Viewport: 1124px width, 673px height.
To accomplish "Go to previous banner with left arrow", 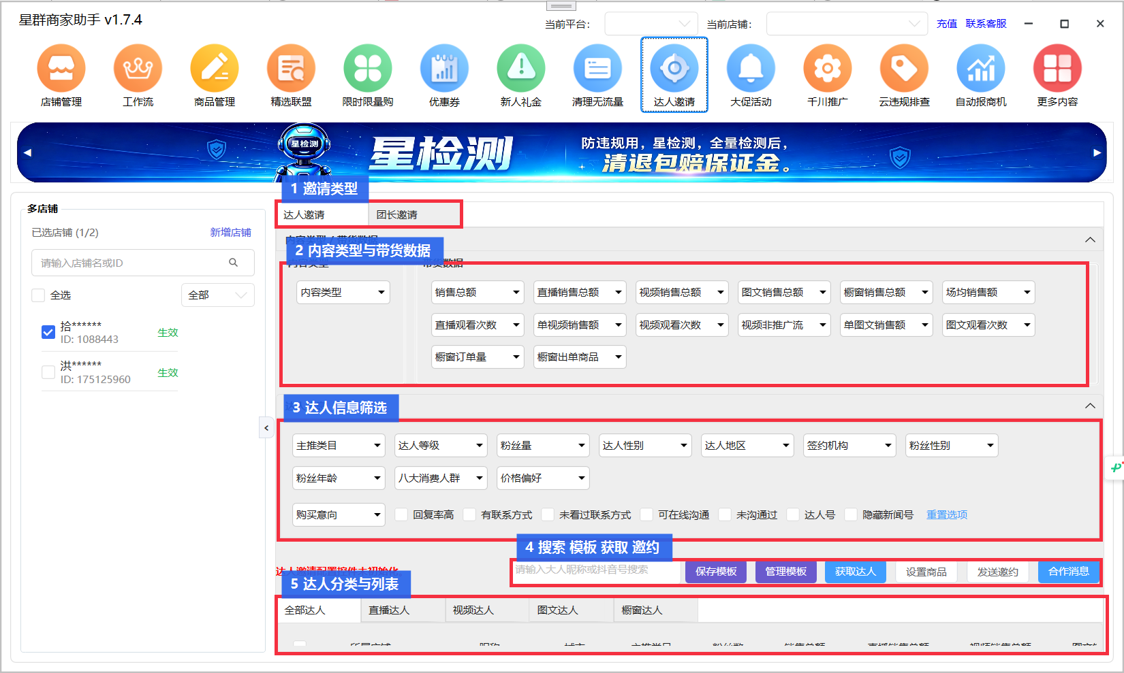I will (27, 152).
